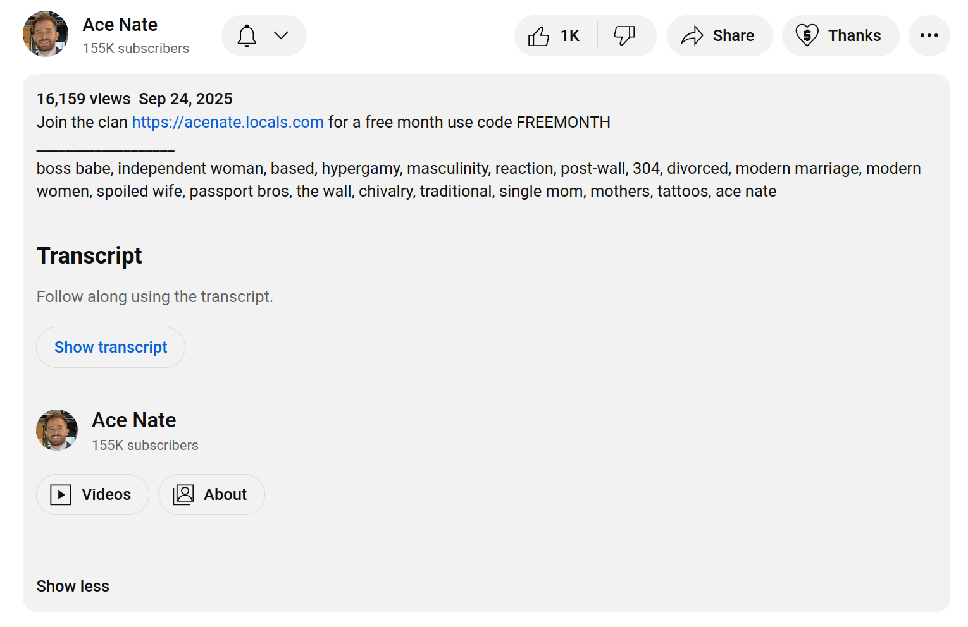
Task: Click the About profile icon
Action: click(183, 494)
